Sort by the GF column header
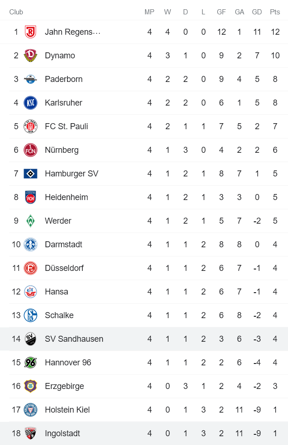This screenshot has height=445, width=288. pyautogui.click(x=221, y=12)
